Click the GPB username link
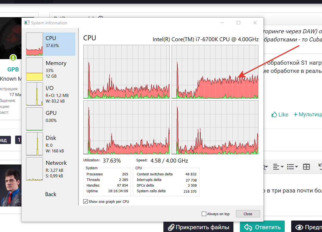 click(13, 69)
